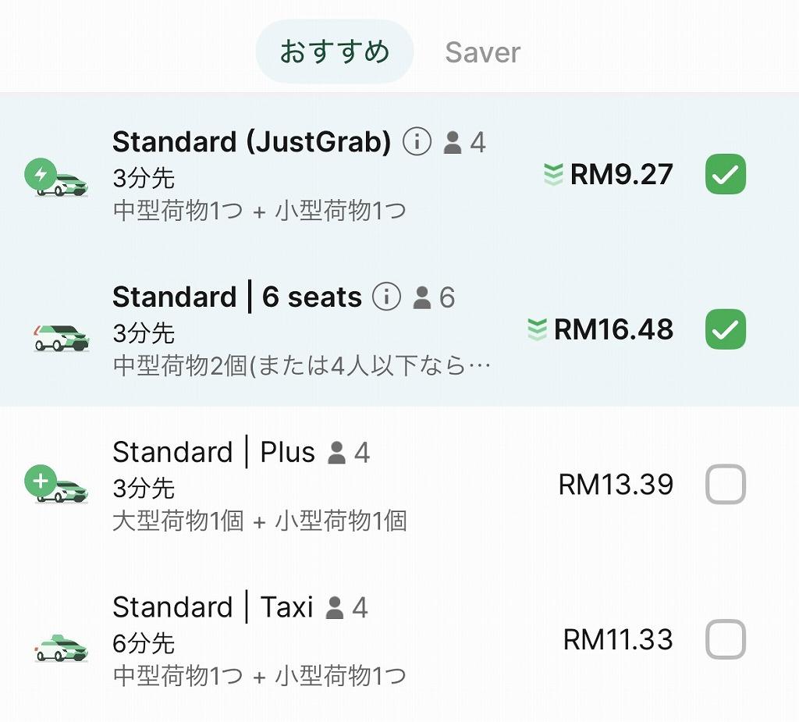The width and height of the screenshot is (799, 722).
Task: Check the Standard Plus checkbox
Action: click(x=725, y=485)
